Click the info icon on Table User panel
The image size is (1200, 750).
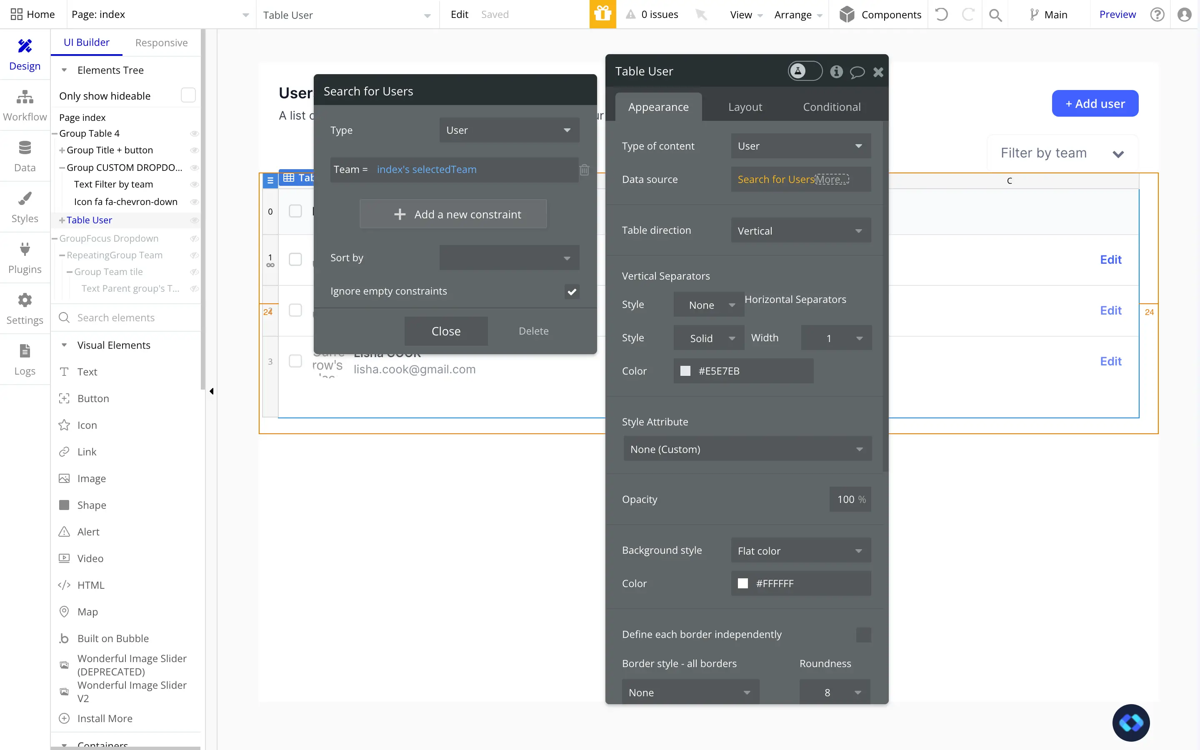click(835, 72)
